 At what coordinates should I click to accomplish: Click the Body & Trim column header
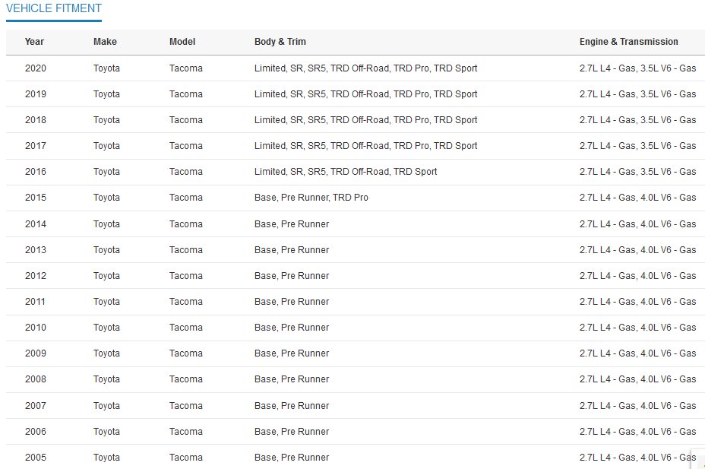(280, 42)
